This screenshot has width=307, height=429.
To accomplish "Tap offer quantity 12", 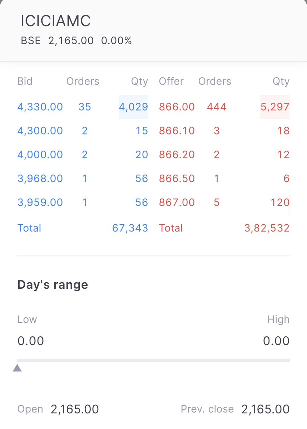I will [283, 155].
